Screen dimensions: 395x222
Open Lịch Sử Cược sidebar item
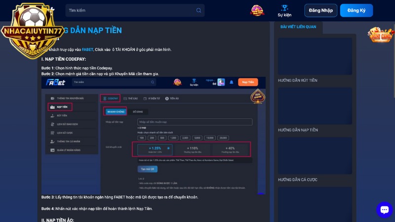[72, 133]
